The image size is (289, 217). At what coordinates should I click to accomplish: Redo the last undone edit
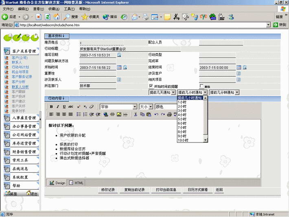(x=163, y=114)
